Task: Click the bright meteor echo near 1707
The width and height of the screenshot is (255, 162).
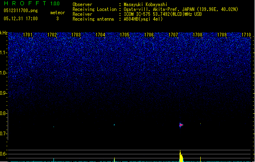Action: click(181, 125)
